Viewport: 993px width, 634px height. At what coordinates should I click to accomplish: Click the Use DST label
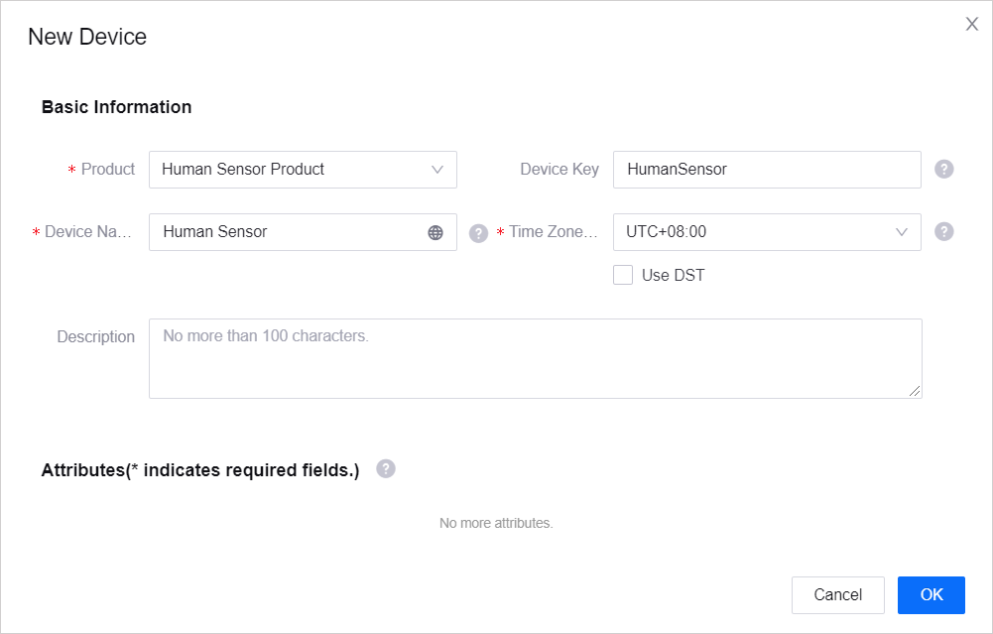tap(674, 275)
